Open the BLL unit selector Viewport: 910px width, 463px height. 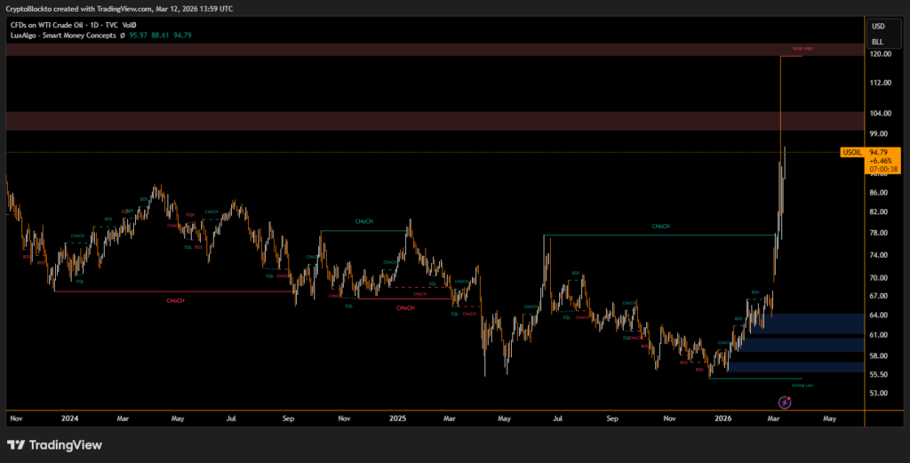[x=878, y=42]
